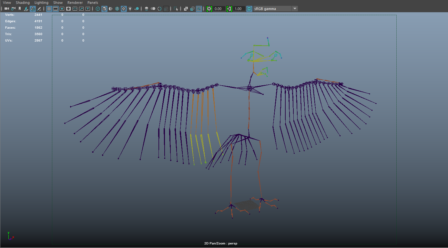This screenshot has width=448, height=248.
Task: Click the Exposure value field showing 0.00
Action: click(219, 9)
